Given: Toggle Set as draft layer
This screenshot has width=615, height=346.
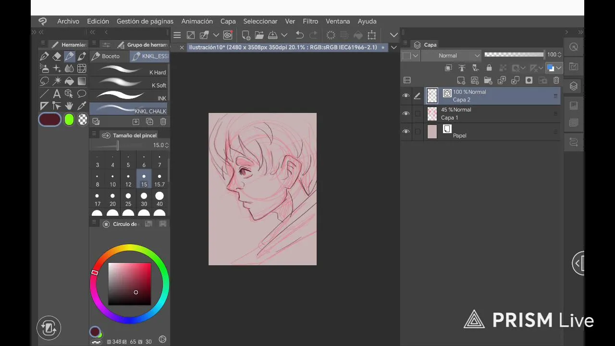Looking at the screenshot, I should (x=476, y=68).
